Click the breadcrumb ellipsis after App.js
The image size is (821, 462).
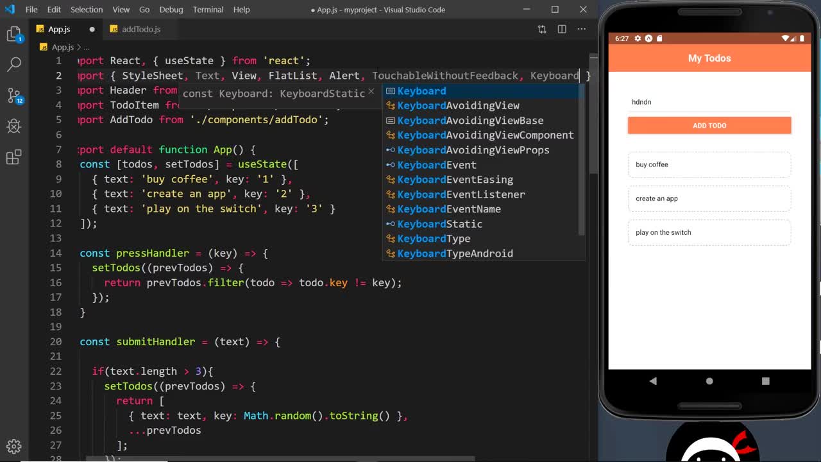pos(86,47)
